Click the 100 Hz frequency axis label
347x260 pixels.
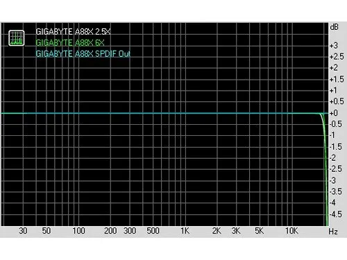pos(78,231)
